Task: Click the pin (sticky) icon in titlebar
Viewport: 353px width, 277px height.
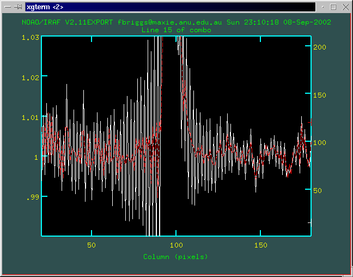Action: pos(18,7)
